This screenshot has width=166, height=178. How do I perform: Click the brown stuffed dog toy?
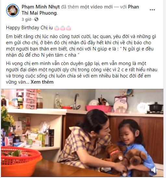tap(134, 158)
